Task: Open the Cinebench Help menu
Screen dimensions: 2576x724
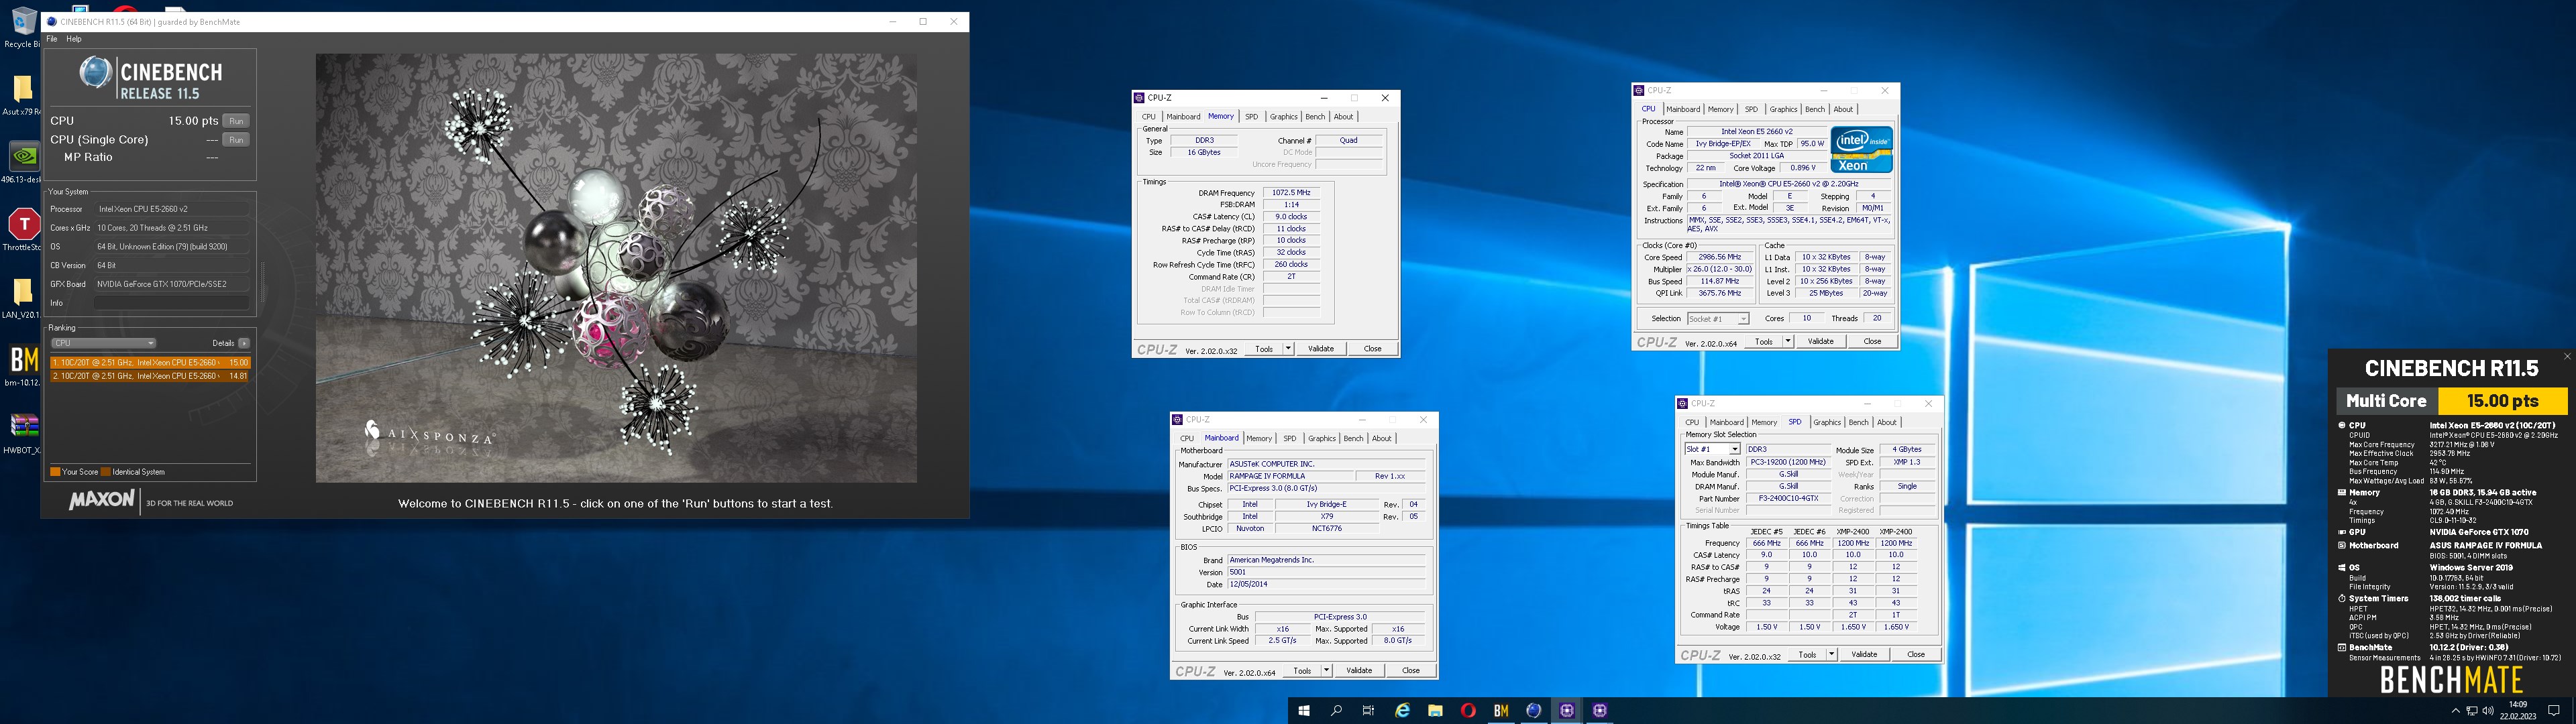Action: tap(74, 39)
